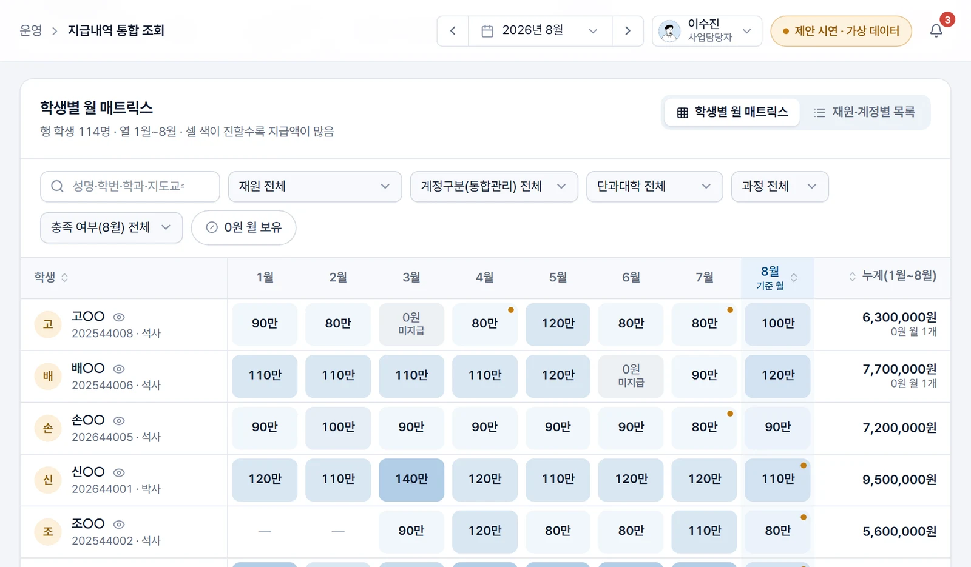Click the 고 avatar badge
This screenshot has height=567, width=971.
click(x=48, y=324)
